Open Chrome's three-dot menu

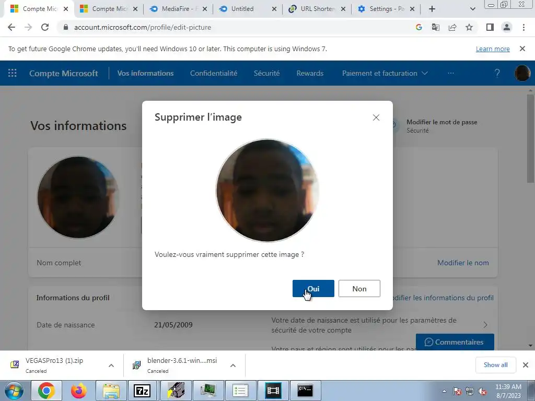pyautogui.click(x=524, y=27)
